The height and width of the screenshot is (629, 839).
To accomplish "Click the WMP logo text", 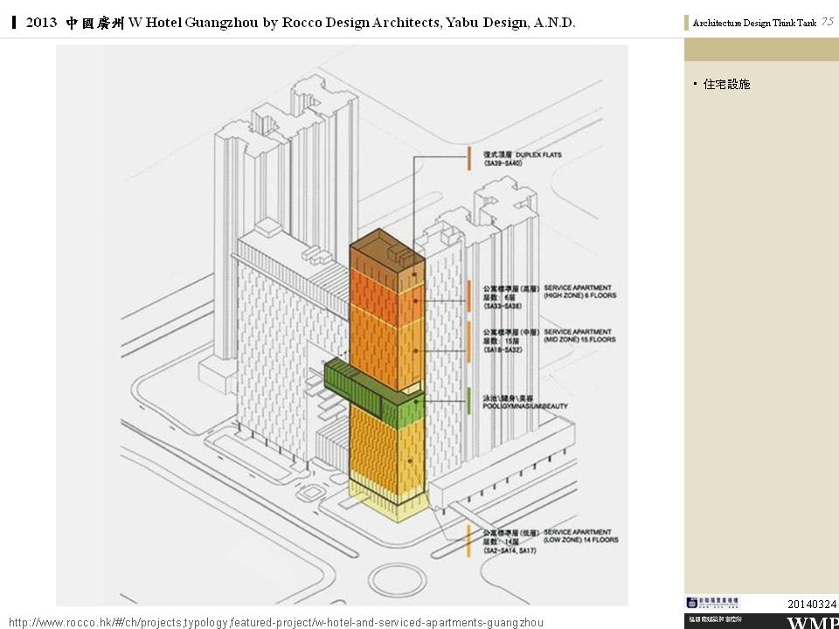I will pyautogui.click(x=813, y=623).
